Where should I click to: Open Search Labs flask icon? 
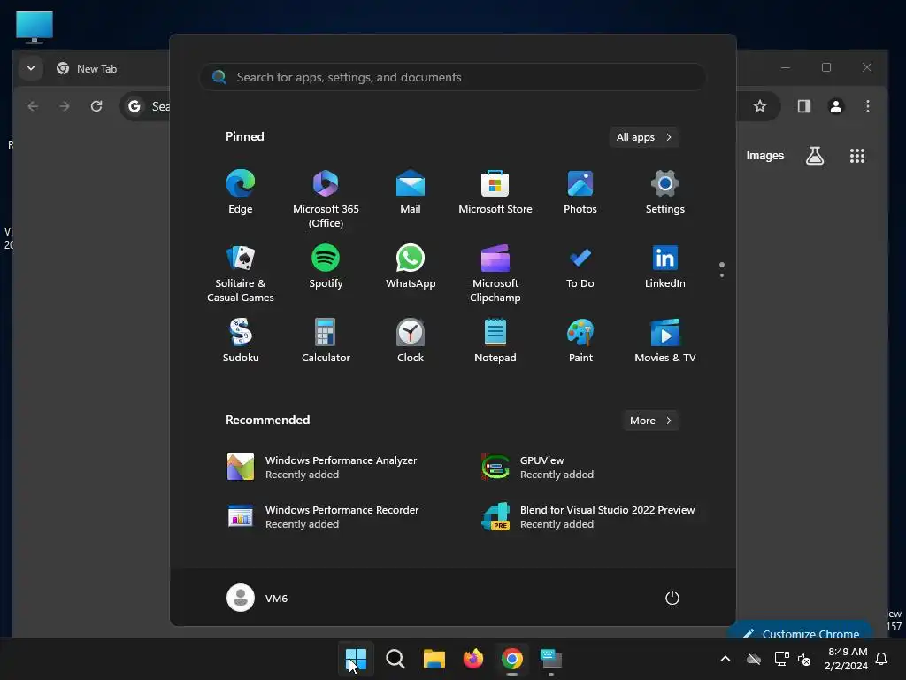coord(815,156)
